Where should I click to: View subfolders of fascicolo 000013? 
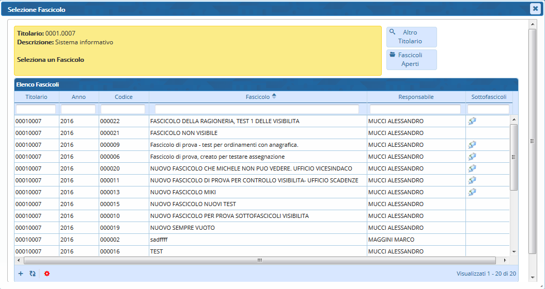472,192
